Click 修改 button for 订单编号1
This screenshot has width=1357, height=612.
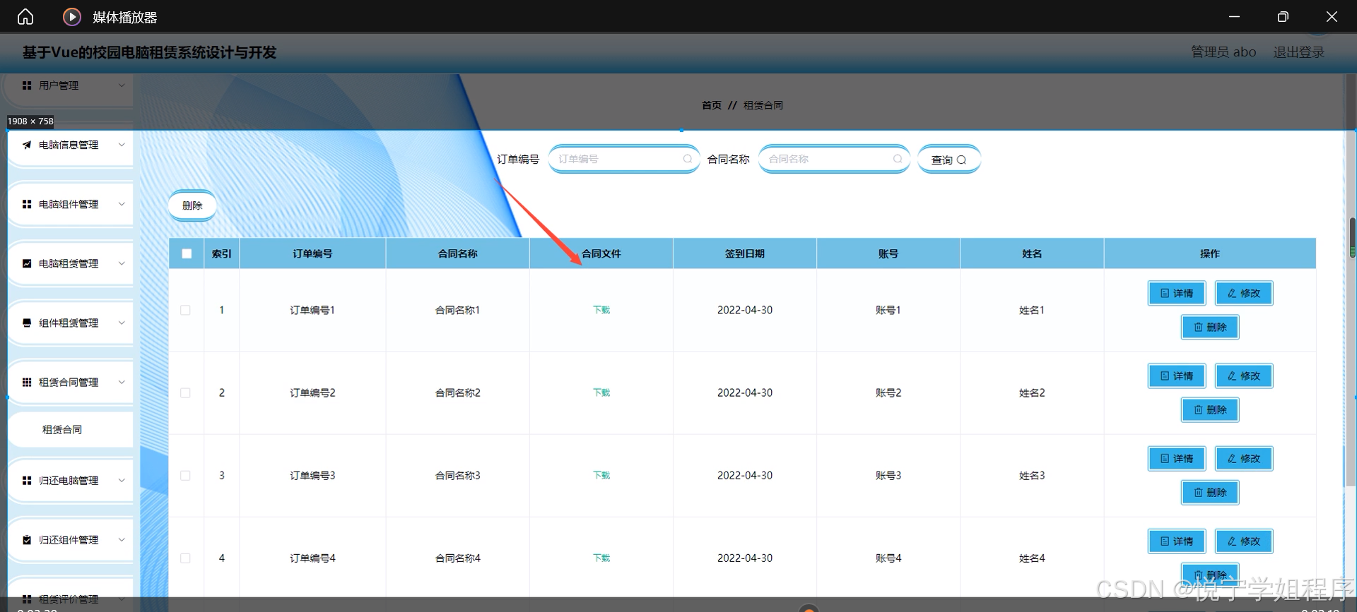[1244, 293]
